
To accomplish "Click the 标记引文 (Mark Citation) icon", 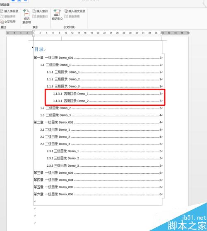I will pos(57,15).
